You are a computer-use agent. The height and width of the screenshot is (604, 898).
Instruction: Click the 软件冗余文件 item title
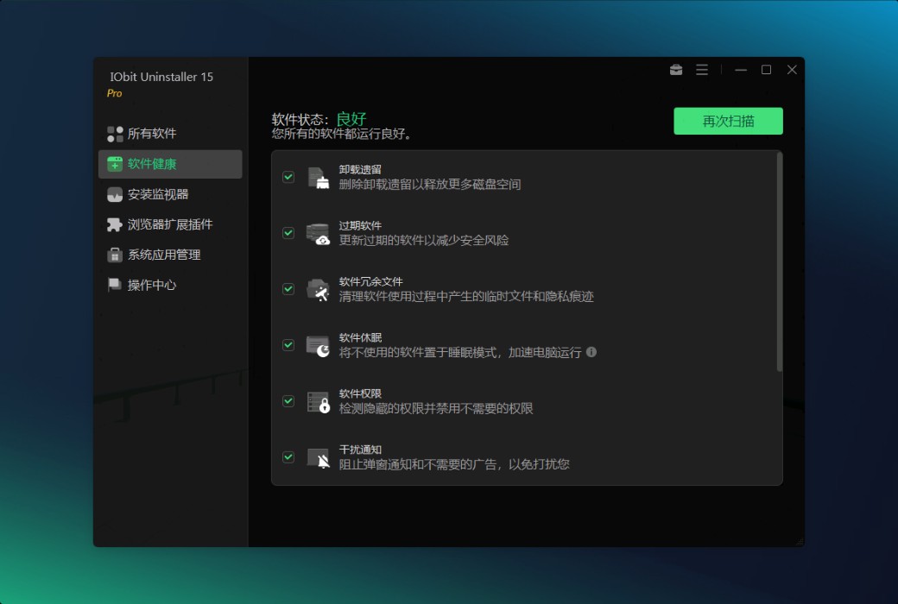370,281
